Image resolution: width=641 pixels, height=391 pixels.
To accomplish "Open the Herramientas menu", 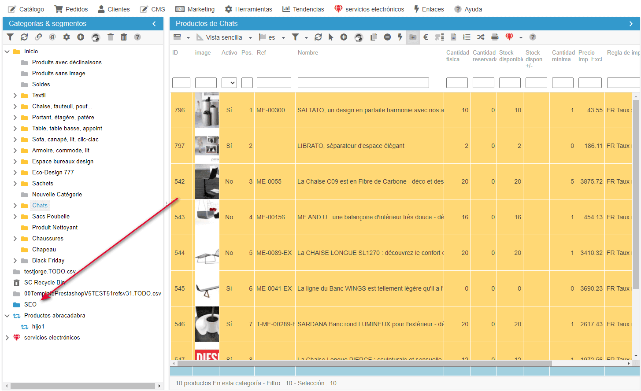I will [x=248, y=9].
